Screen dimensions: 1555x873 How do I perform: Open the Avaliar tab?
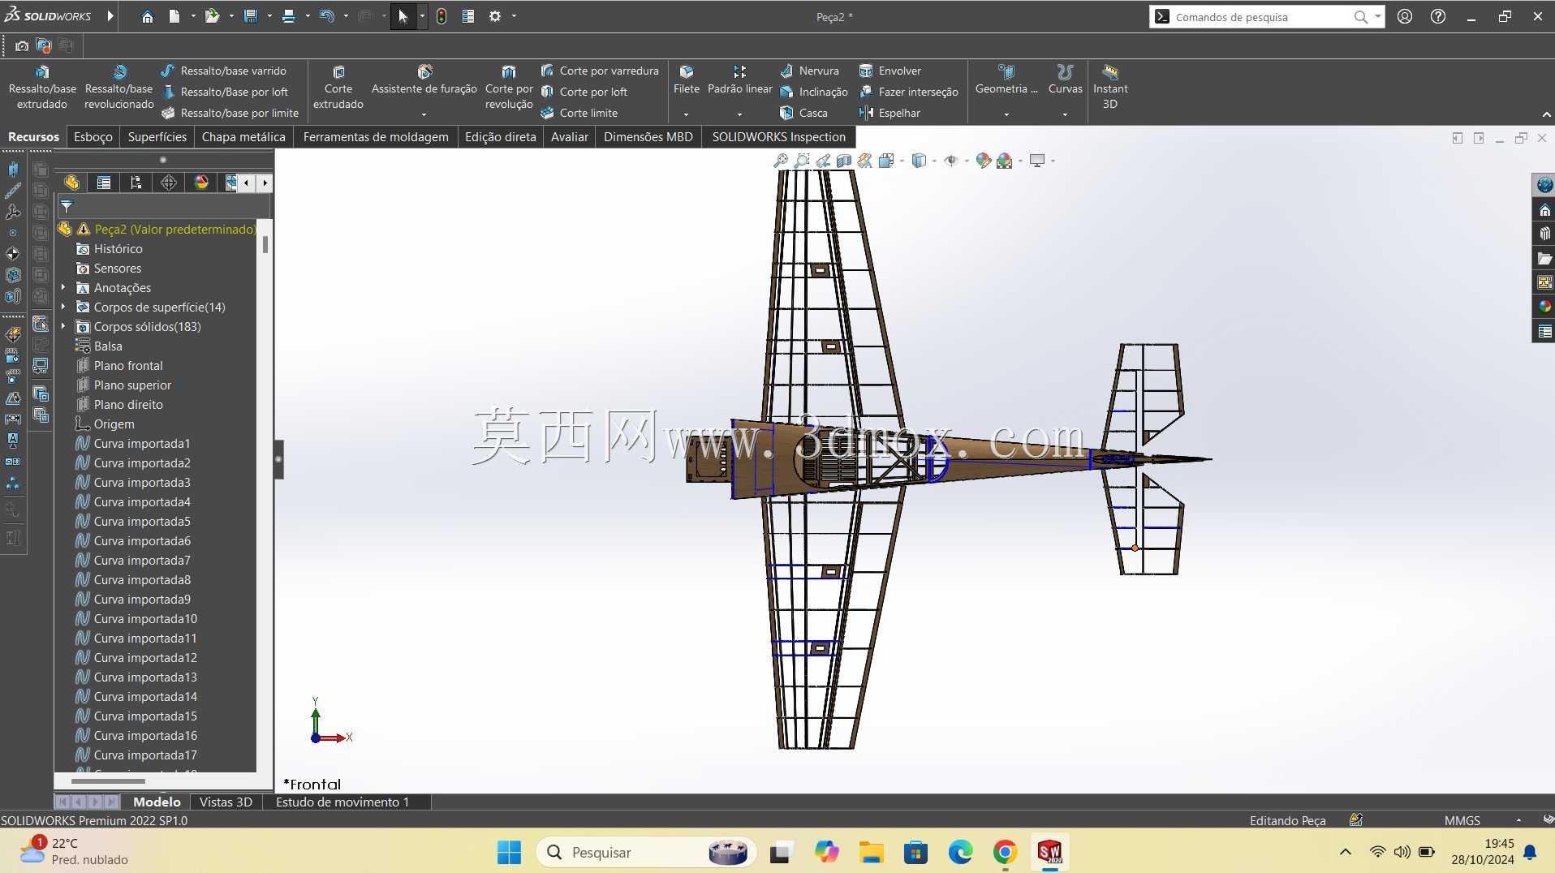pos(570,136)
